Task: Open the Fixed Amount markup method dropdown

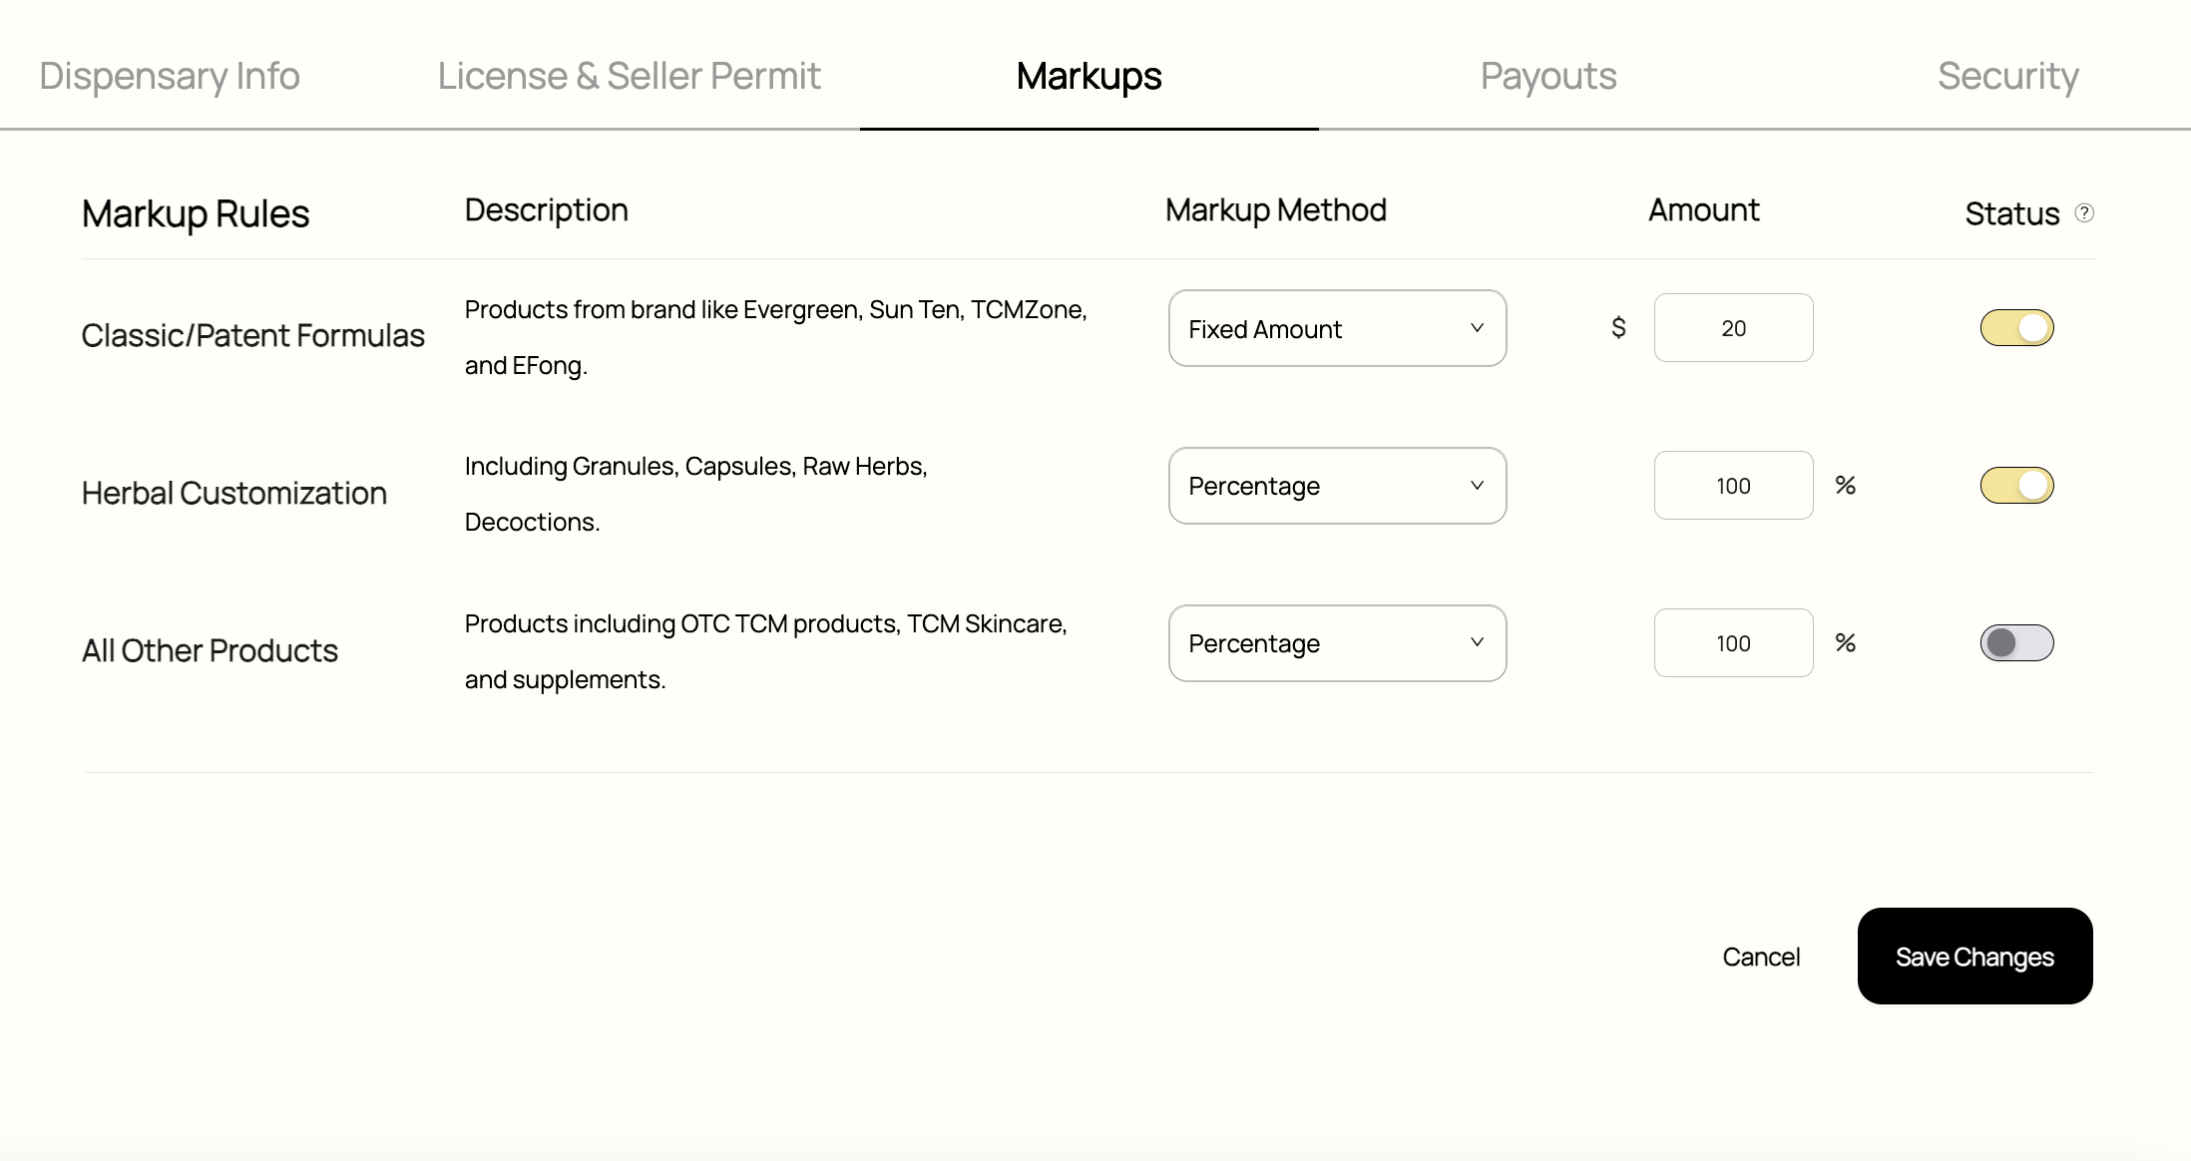Action: coord(1336,328)
